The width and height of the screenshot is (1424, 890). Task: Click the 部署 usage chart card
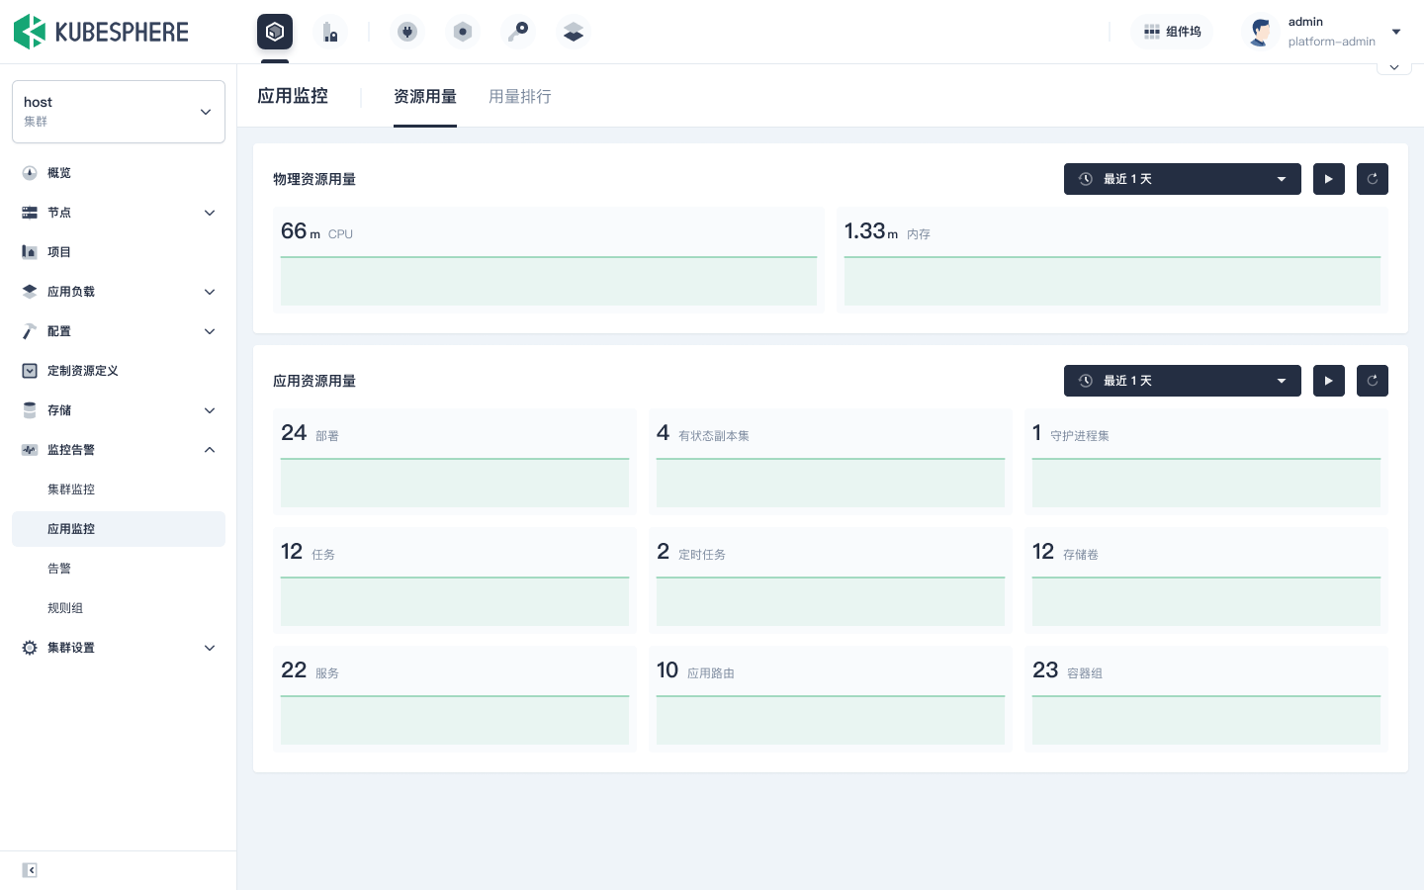click(455, 462)
